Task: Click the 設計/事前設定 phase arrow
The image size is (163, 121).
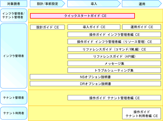Action: point(48,4)
